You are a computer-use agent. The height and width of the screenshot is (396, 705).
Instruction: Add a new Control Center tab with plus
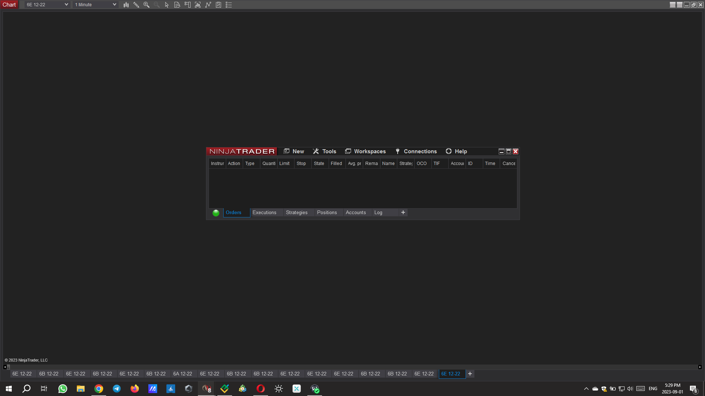tap(403, 213)
